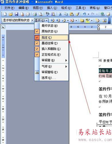The width and height of the screenshot is (112, 144).
Task: Toggle 正在格式化 (F) display
Action: pos(51,55)
